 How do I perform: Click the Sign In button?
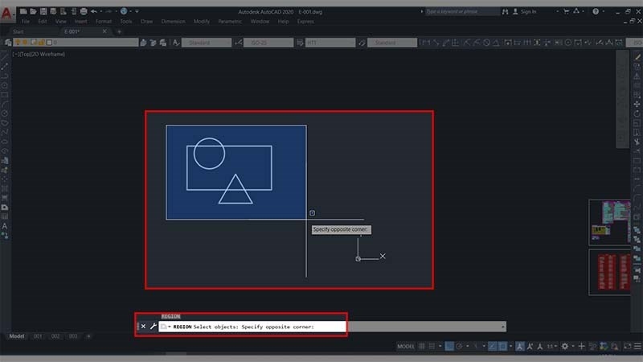(x=525, y=11)
